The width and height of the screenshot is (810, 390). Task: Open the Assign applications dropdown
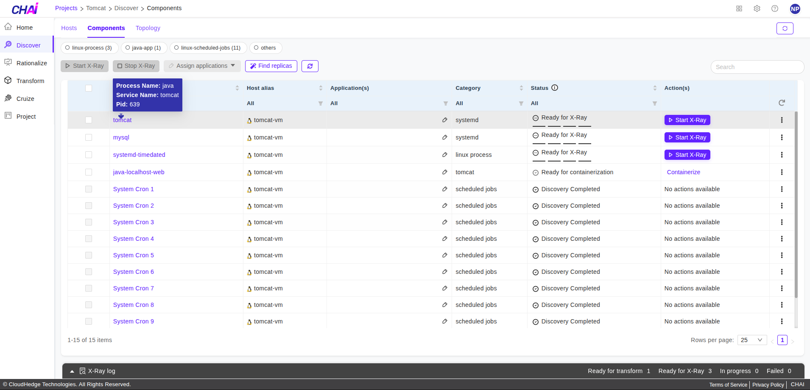202,66
